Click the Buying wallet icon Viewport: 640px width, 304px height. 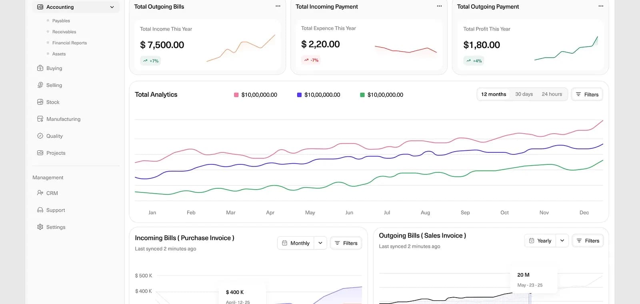tap(40, 68)
